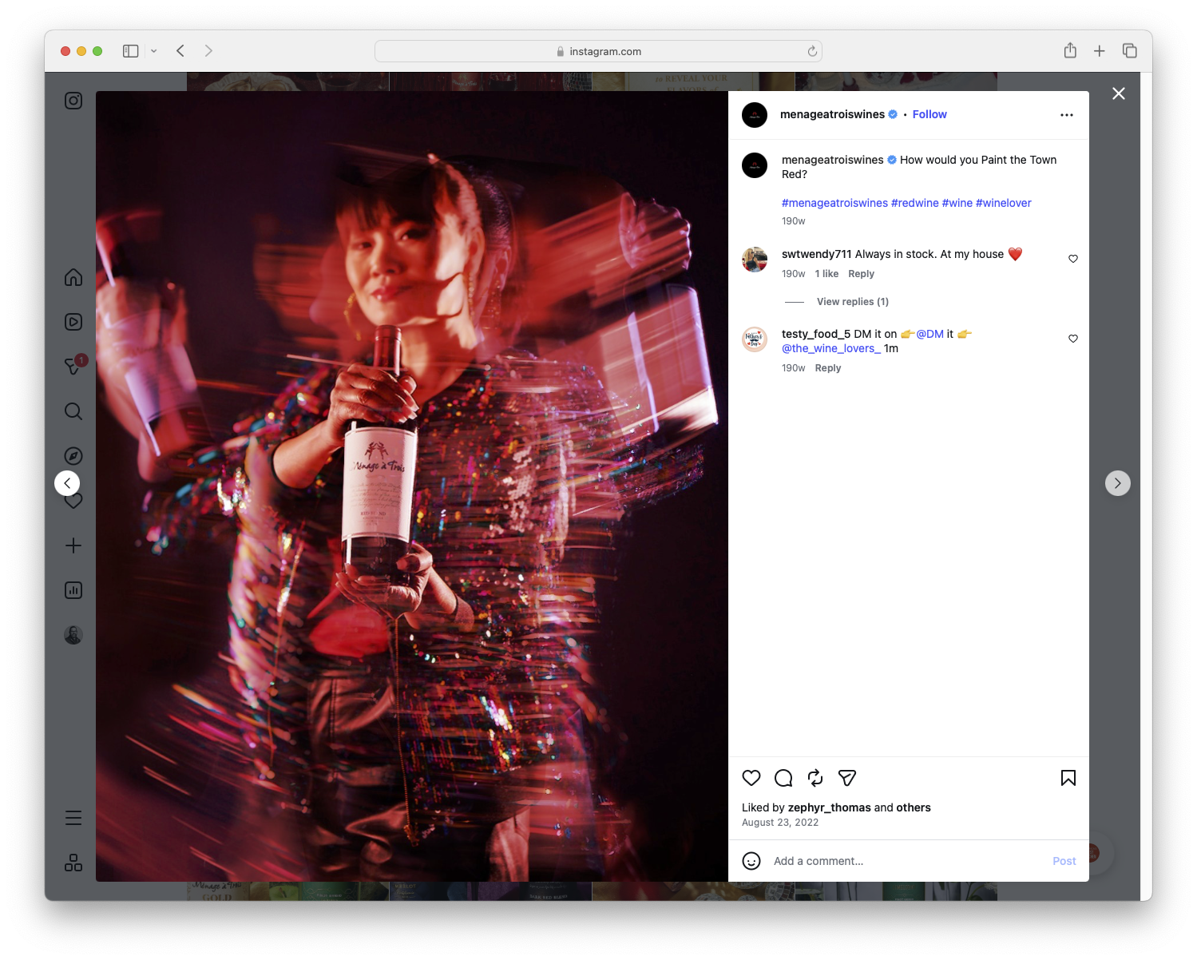The image size is (1197, 960).
Task: Open the Search icon
Action: pos(73,411)
